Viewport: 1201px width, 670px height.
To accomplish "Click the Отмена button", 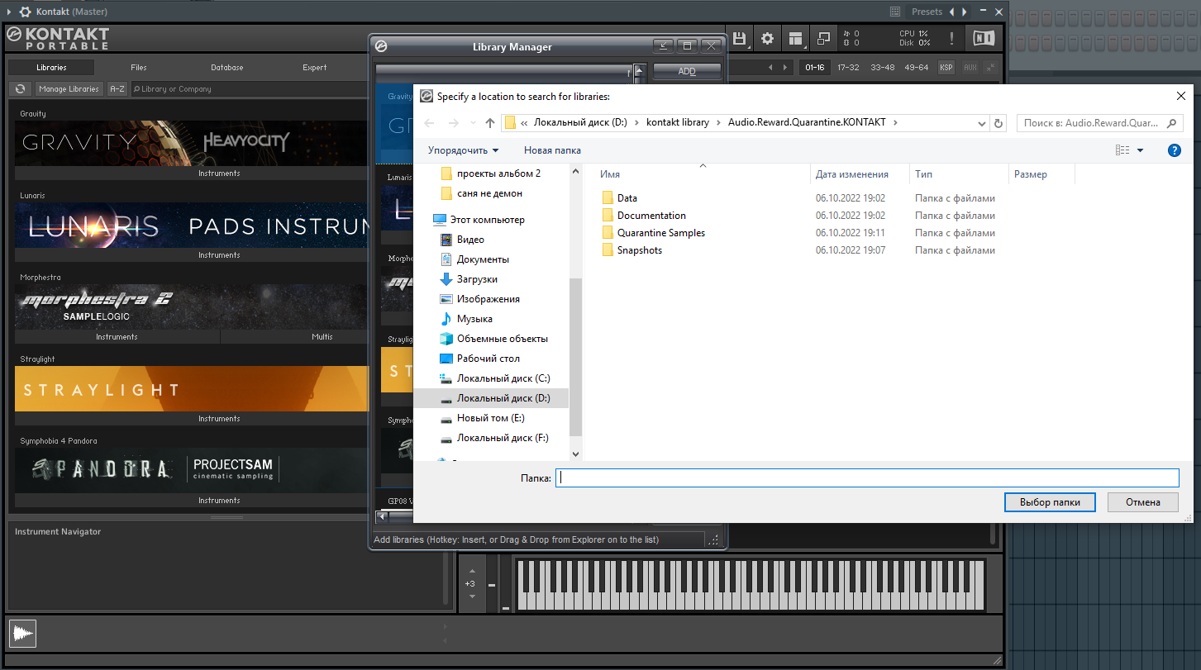I will (x=1142, y=502).
